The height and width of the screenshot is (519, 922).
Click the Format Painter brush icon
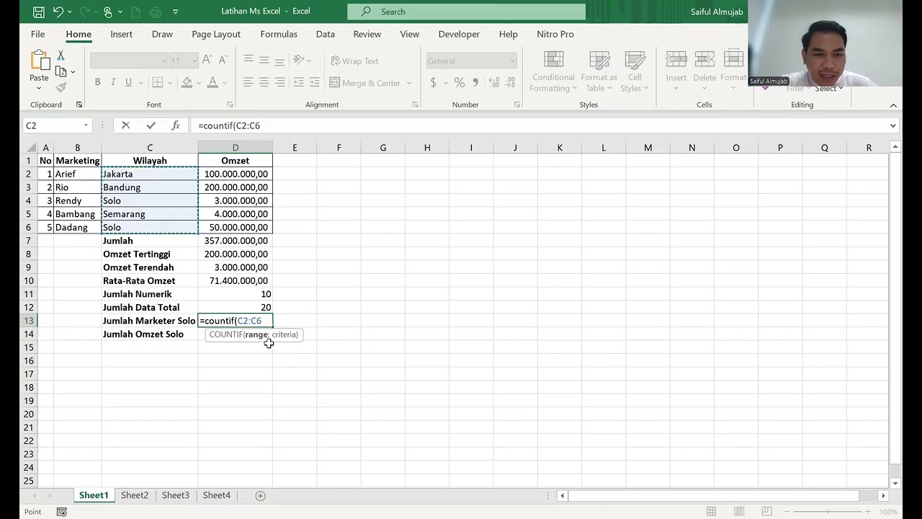tap(61, 87)
